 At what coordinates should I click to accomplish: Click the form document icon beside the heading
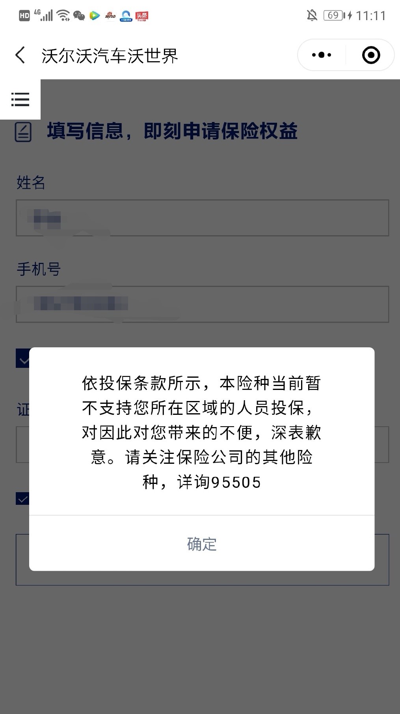point(23,132)
